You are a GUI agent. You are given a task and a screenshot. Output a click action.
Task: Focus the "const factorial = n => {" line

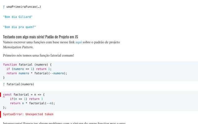24,95
